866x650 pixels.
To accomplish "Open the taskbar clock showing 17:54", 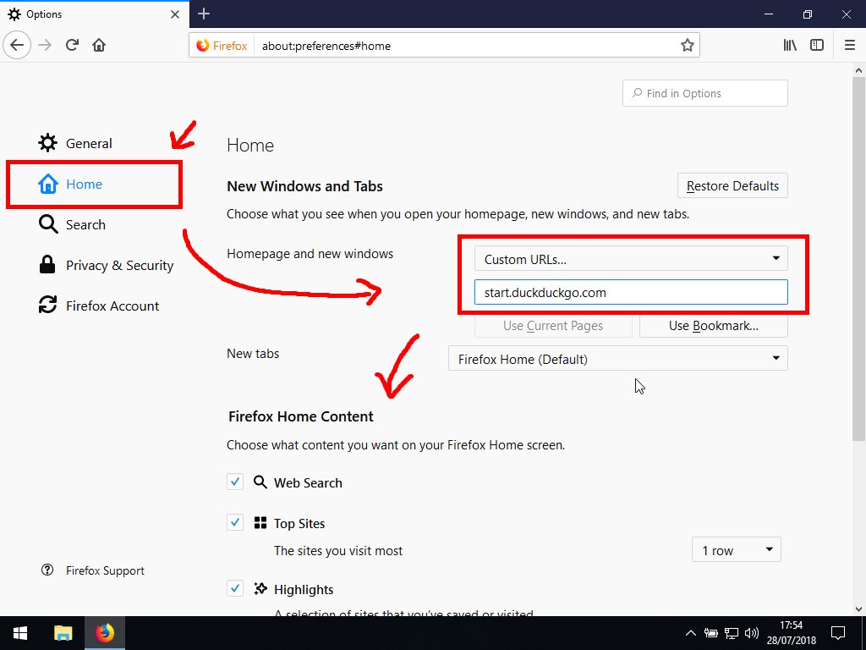I will point(791,633).
